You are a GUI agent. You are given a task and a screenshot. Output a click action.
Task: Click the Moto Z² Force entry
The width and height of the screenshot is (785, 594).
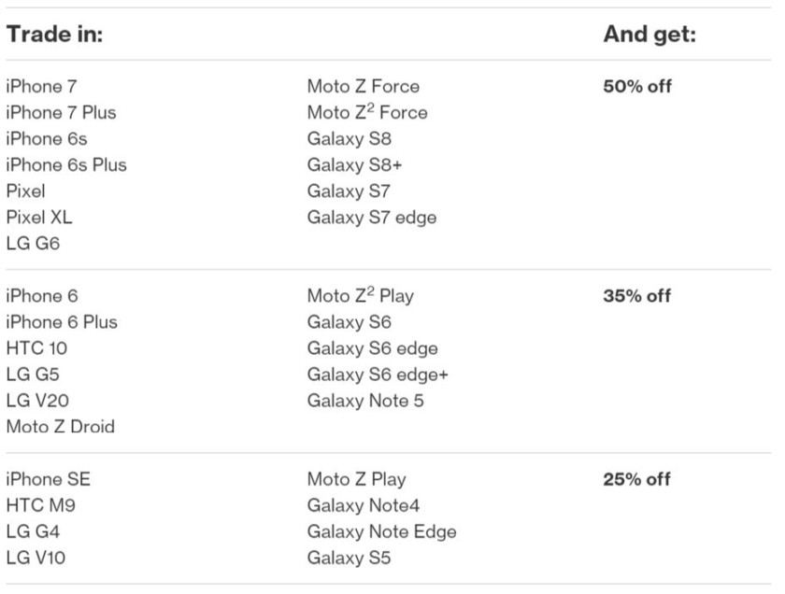[x=367, y=112]
